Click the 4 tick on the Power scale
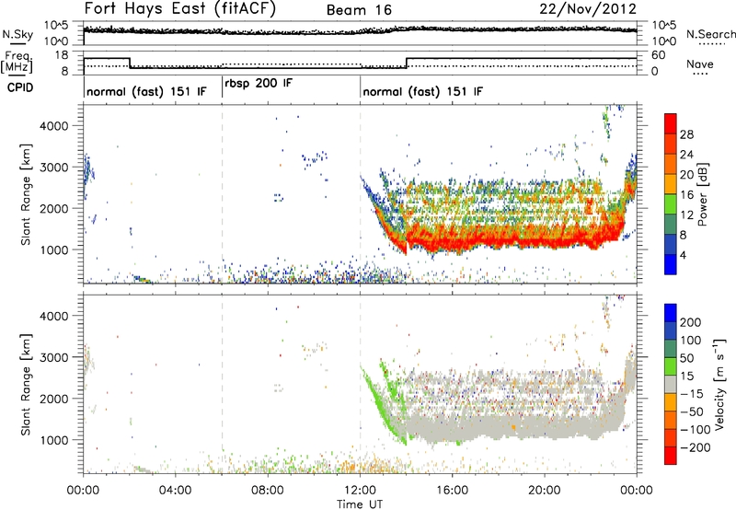 (683, 256)
